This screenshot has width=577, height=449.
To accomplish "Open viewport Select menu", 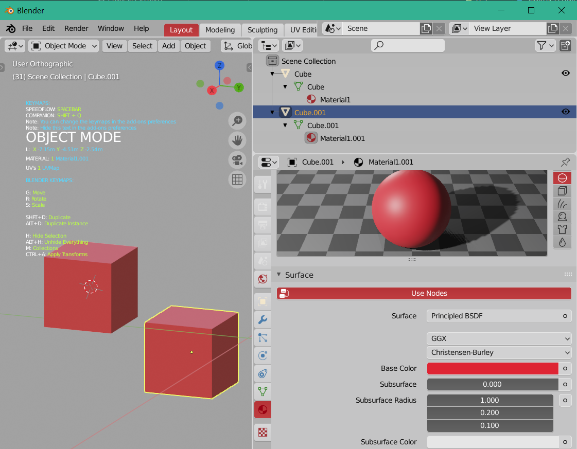I will pyautogui.click(x=143, y=46).
